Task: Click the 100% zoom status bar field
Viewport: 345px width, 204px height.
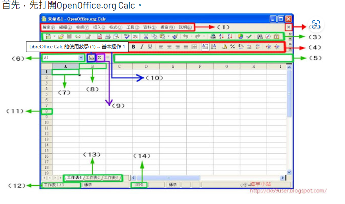Action: pyautogui.click(x=139, y=185)
